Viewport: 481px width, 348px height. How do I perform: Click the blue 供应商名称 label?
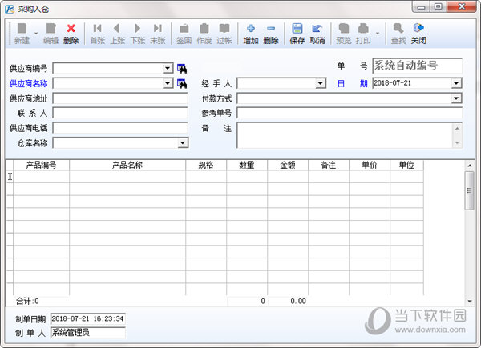pos(29,83)
